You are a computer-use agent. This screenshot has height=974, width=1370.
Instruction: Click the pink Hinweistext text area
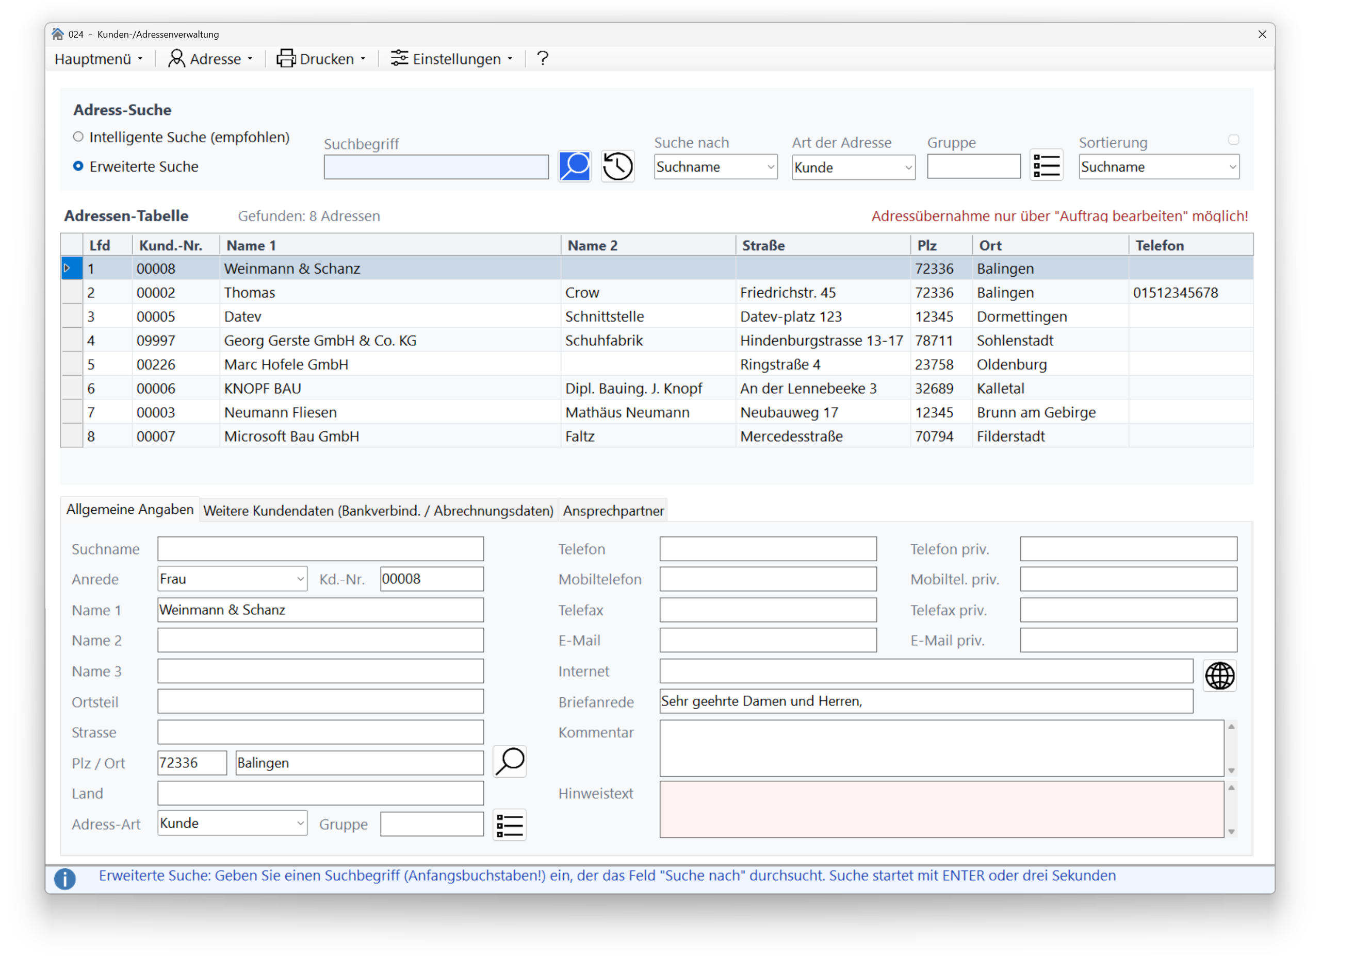coord(941,809)
